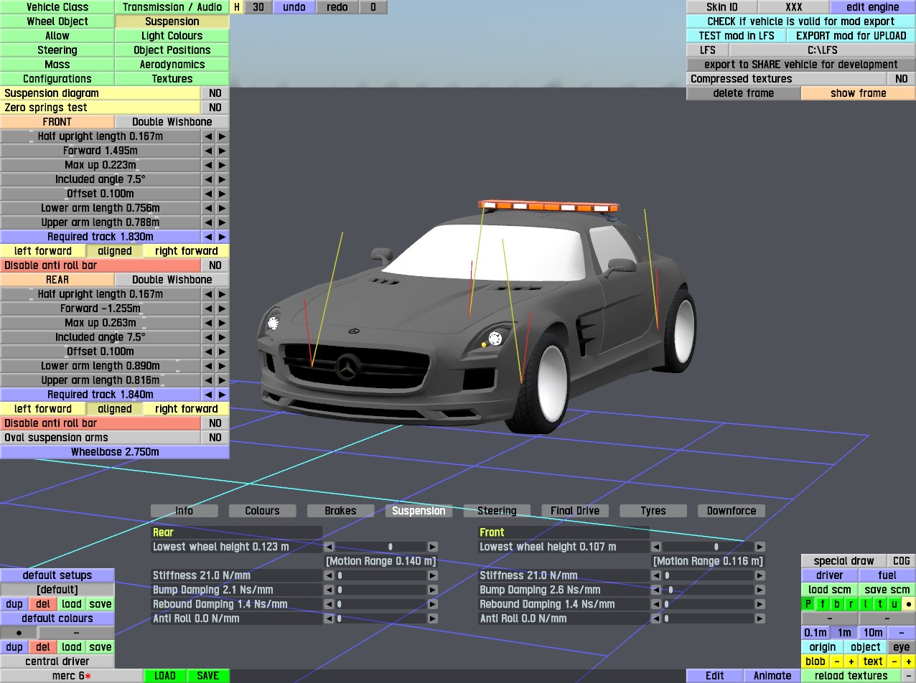Click right arrow of Front Anti Roll slider

(x=760, y=618)
